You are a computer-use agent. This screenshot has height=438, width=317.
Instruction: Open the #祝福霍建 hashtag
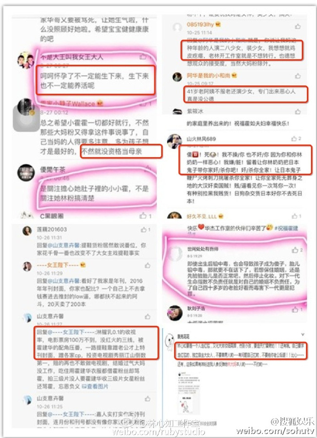click(x=286, y=228)
